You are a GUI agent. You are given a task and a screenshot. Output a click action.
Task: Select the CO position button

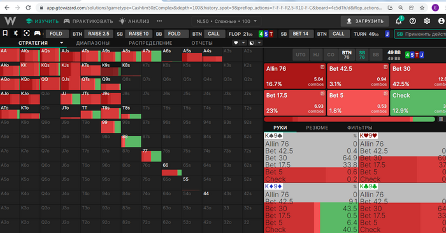[331, 54]
